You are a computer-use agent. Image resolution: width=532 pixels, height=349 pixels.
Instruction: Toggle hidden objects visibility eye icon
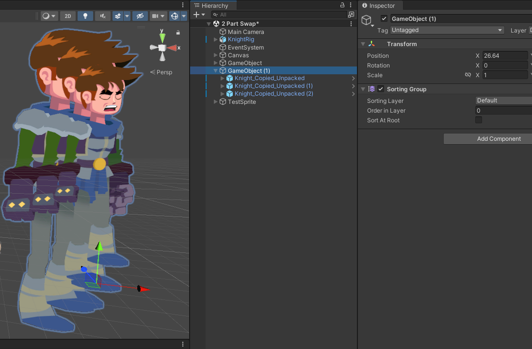pos(140,16)
